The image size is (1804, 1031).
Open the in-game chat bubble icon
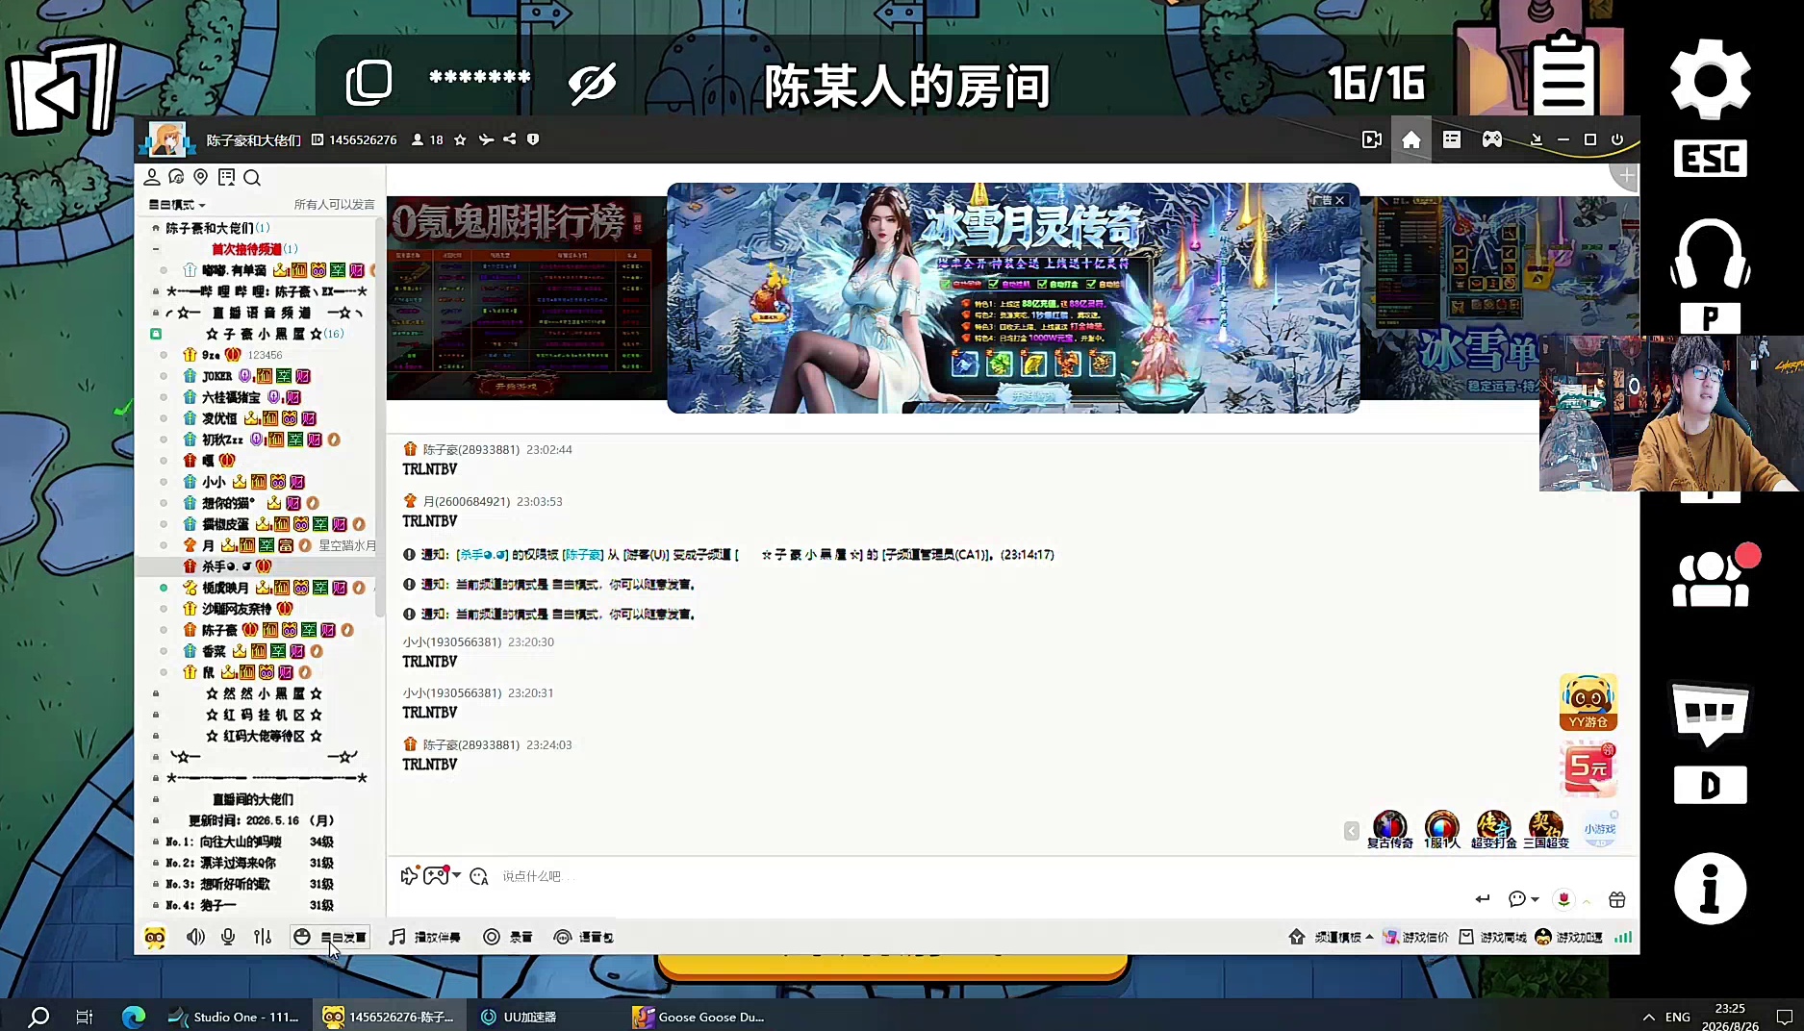1711,715
